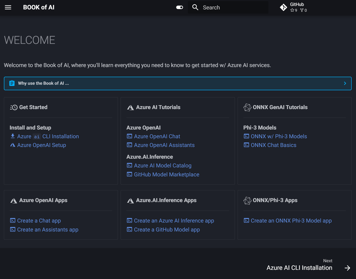
Task: Open the hamburger navigation menu
Action: (x=8, y=7)
